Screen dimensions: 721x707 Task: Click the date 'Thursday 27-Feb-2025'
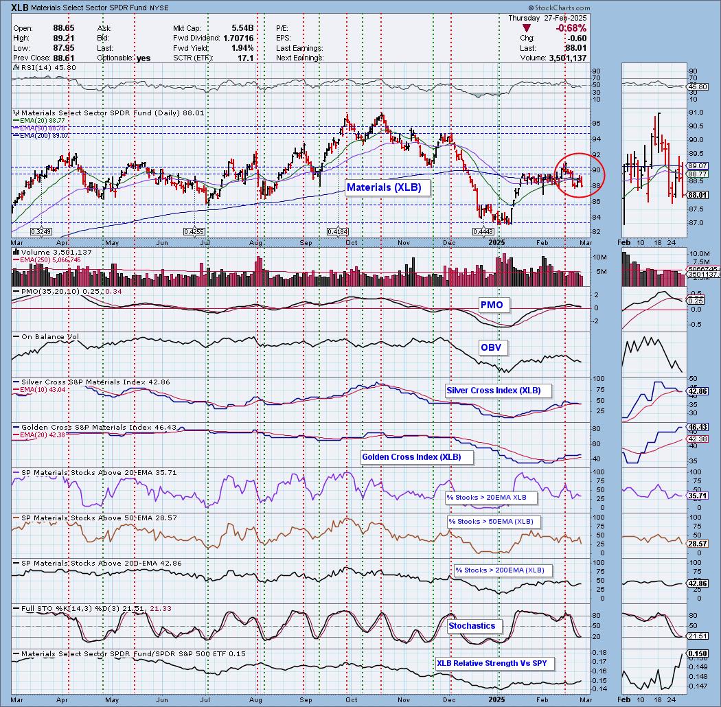(x=547, y=18)
